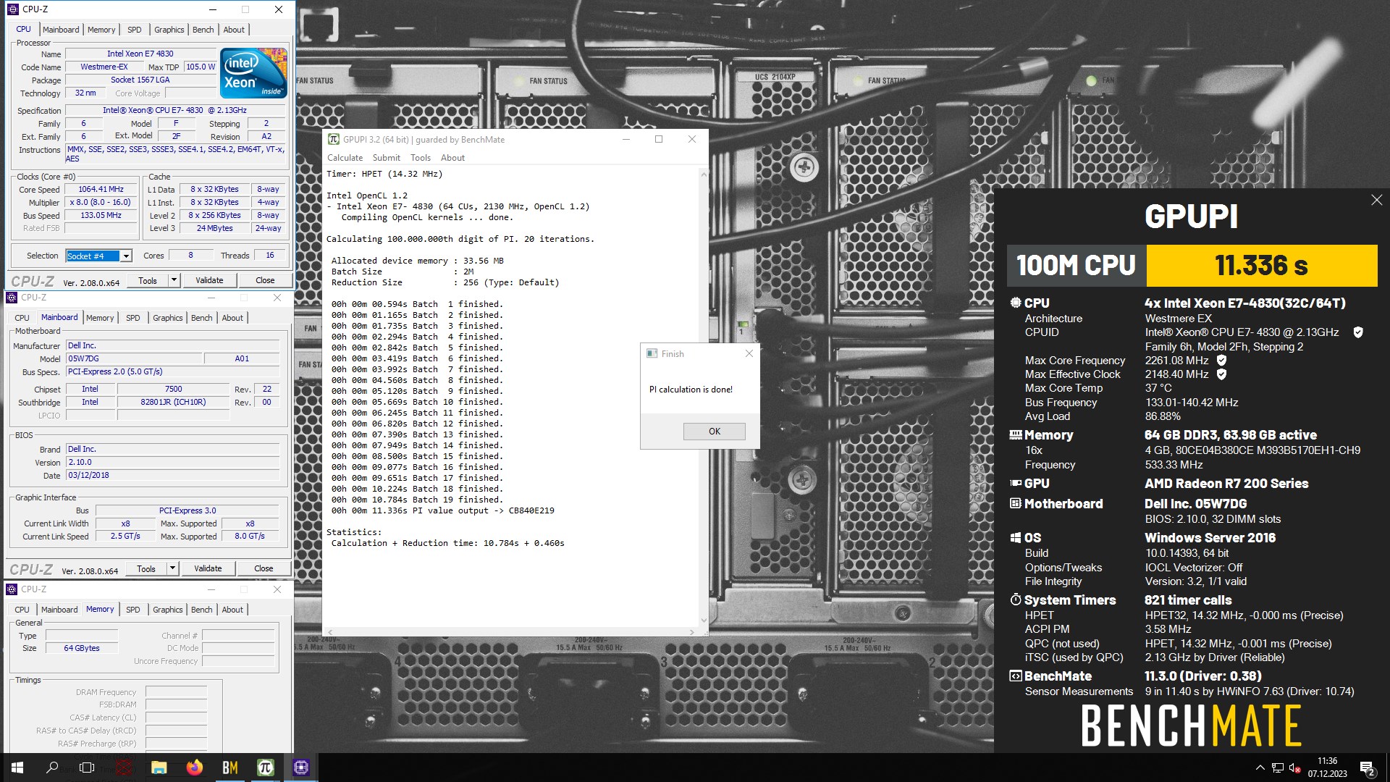
Task: Click the 11.336 s result score
Action: (1261, 265)
